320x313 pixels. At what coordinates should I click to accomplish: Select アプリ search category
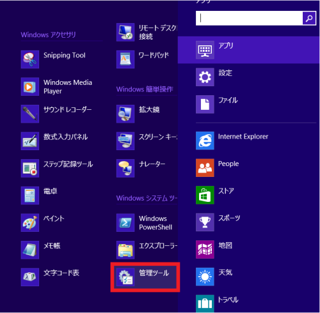pos(248,50)
